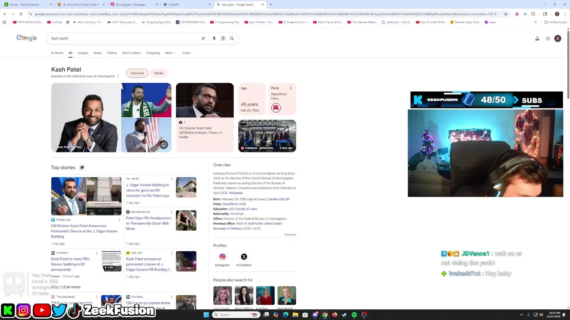The height and width of the screenshot is (320, 570).
Task: Switch to the Videos results tab
Action: tap(112, 53)
